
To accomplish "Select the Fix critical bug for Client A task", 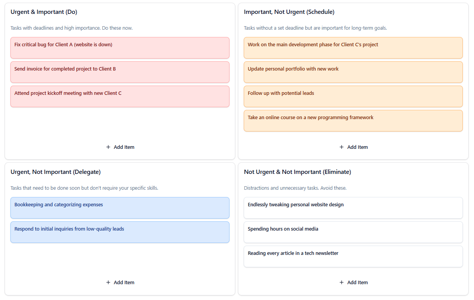I will tap(120, 48).
